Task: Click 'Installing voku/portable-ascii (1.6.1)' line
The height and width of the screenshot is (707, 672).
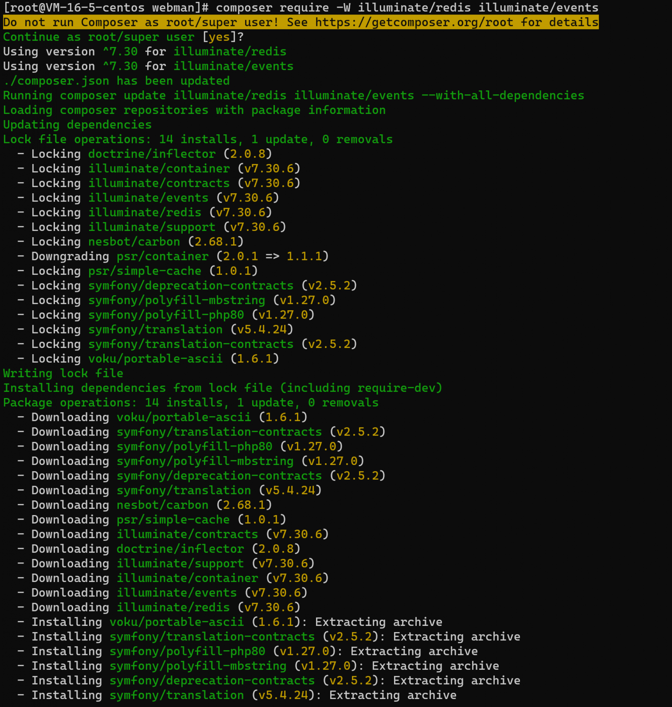Action: pos(230,622)
